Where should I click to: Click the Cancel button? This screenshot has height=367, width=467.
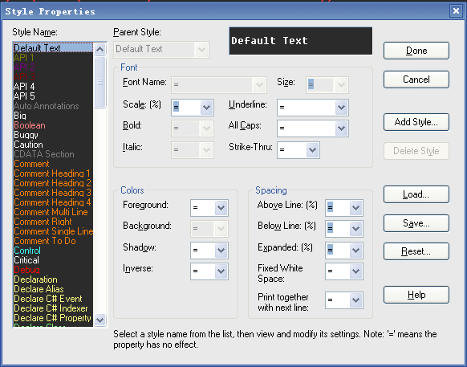coord(416,80)
